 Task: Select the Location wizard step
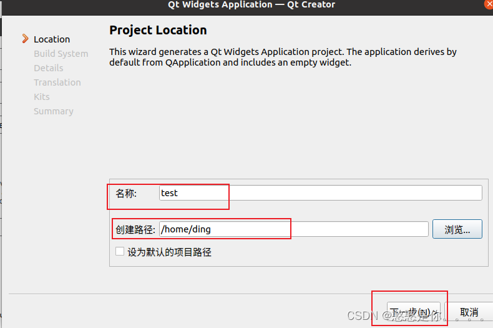coord(52,39)
